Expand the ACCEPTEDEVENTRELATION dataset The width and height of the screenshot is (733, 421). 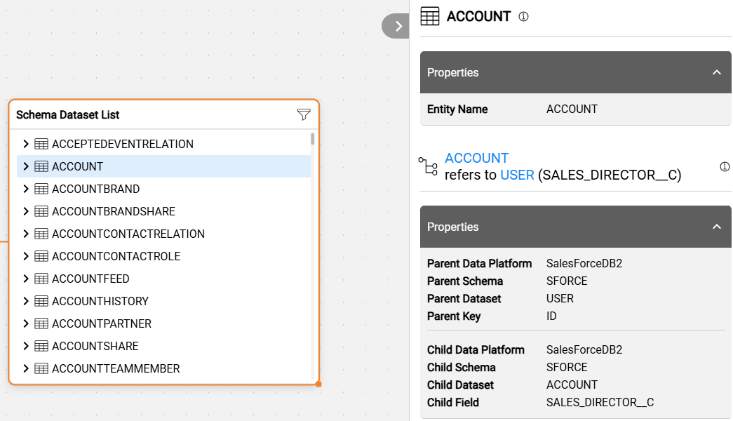pos(26,144)
